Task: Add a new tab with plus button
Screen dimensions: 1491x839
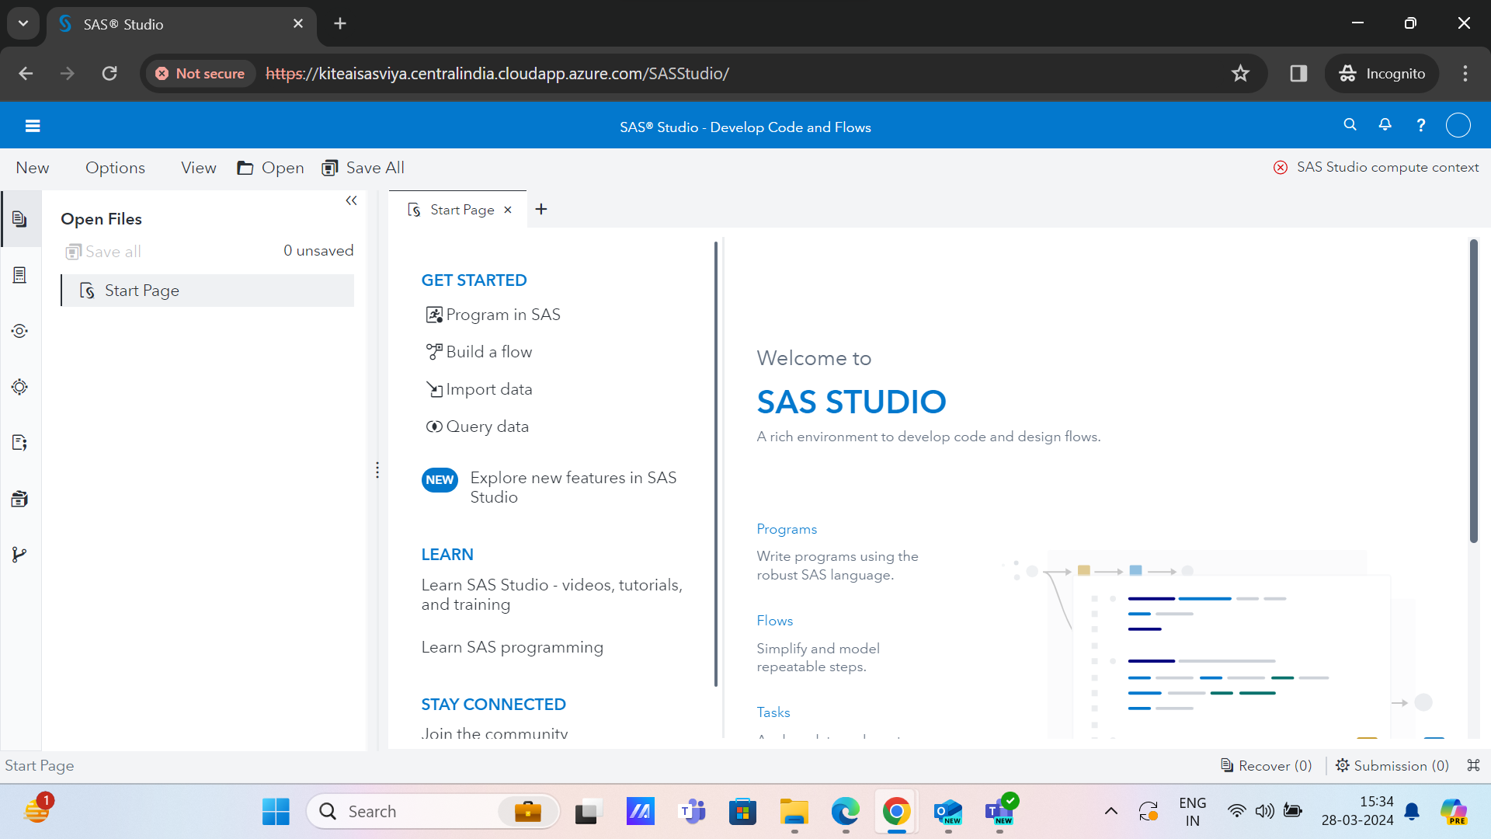Action: coord(541,210)
